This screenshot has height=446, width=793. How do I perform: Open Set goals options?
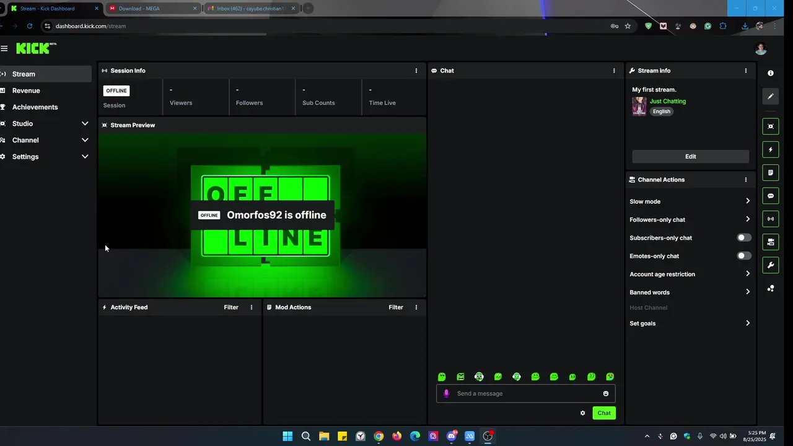pos(690,323)
